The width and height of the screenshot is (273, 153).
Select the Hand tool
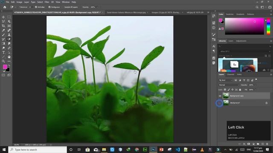(x=9, y=57)
